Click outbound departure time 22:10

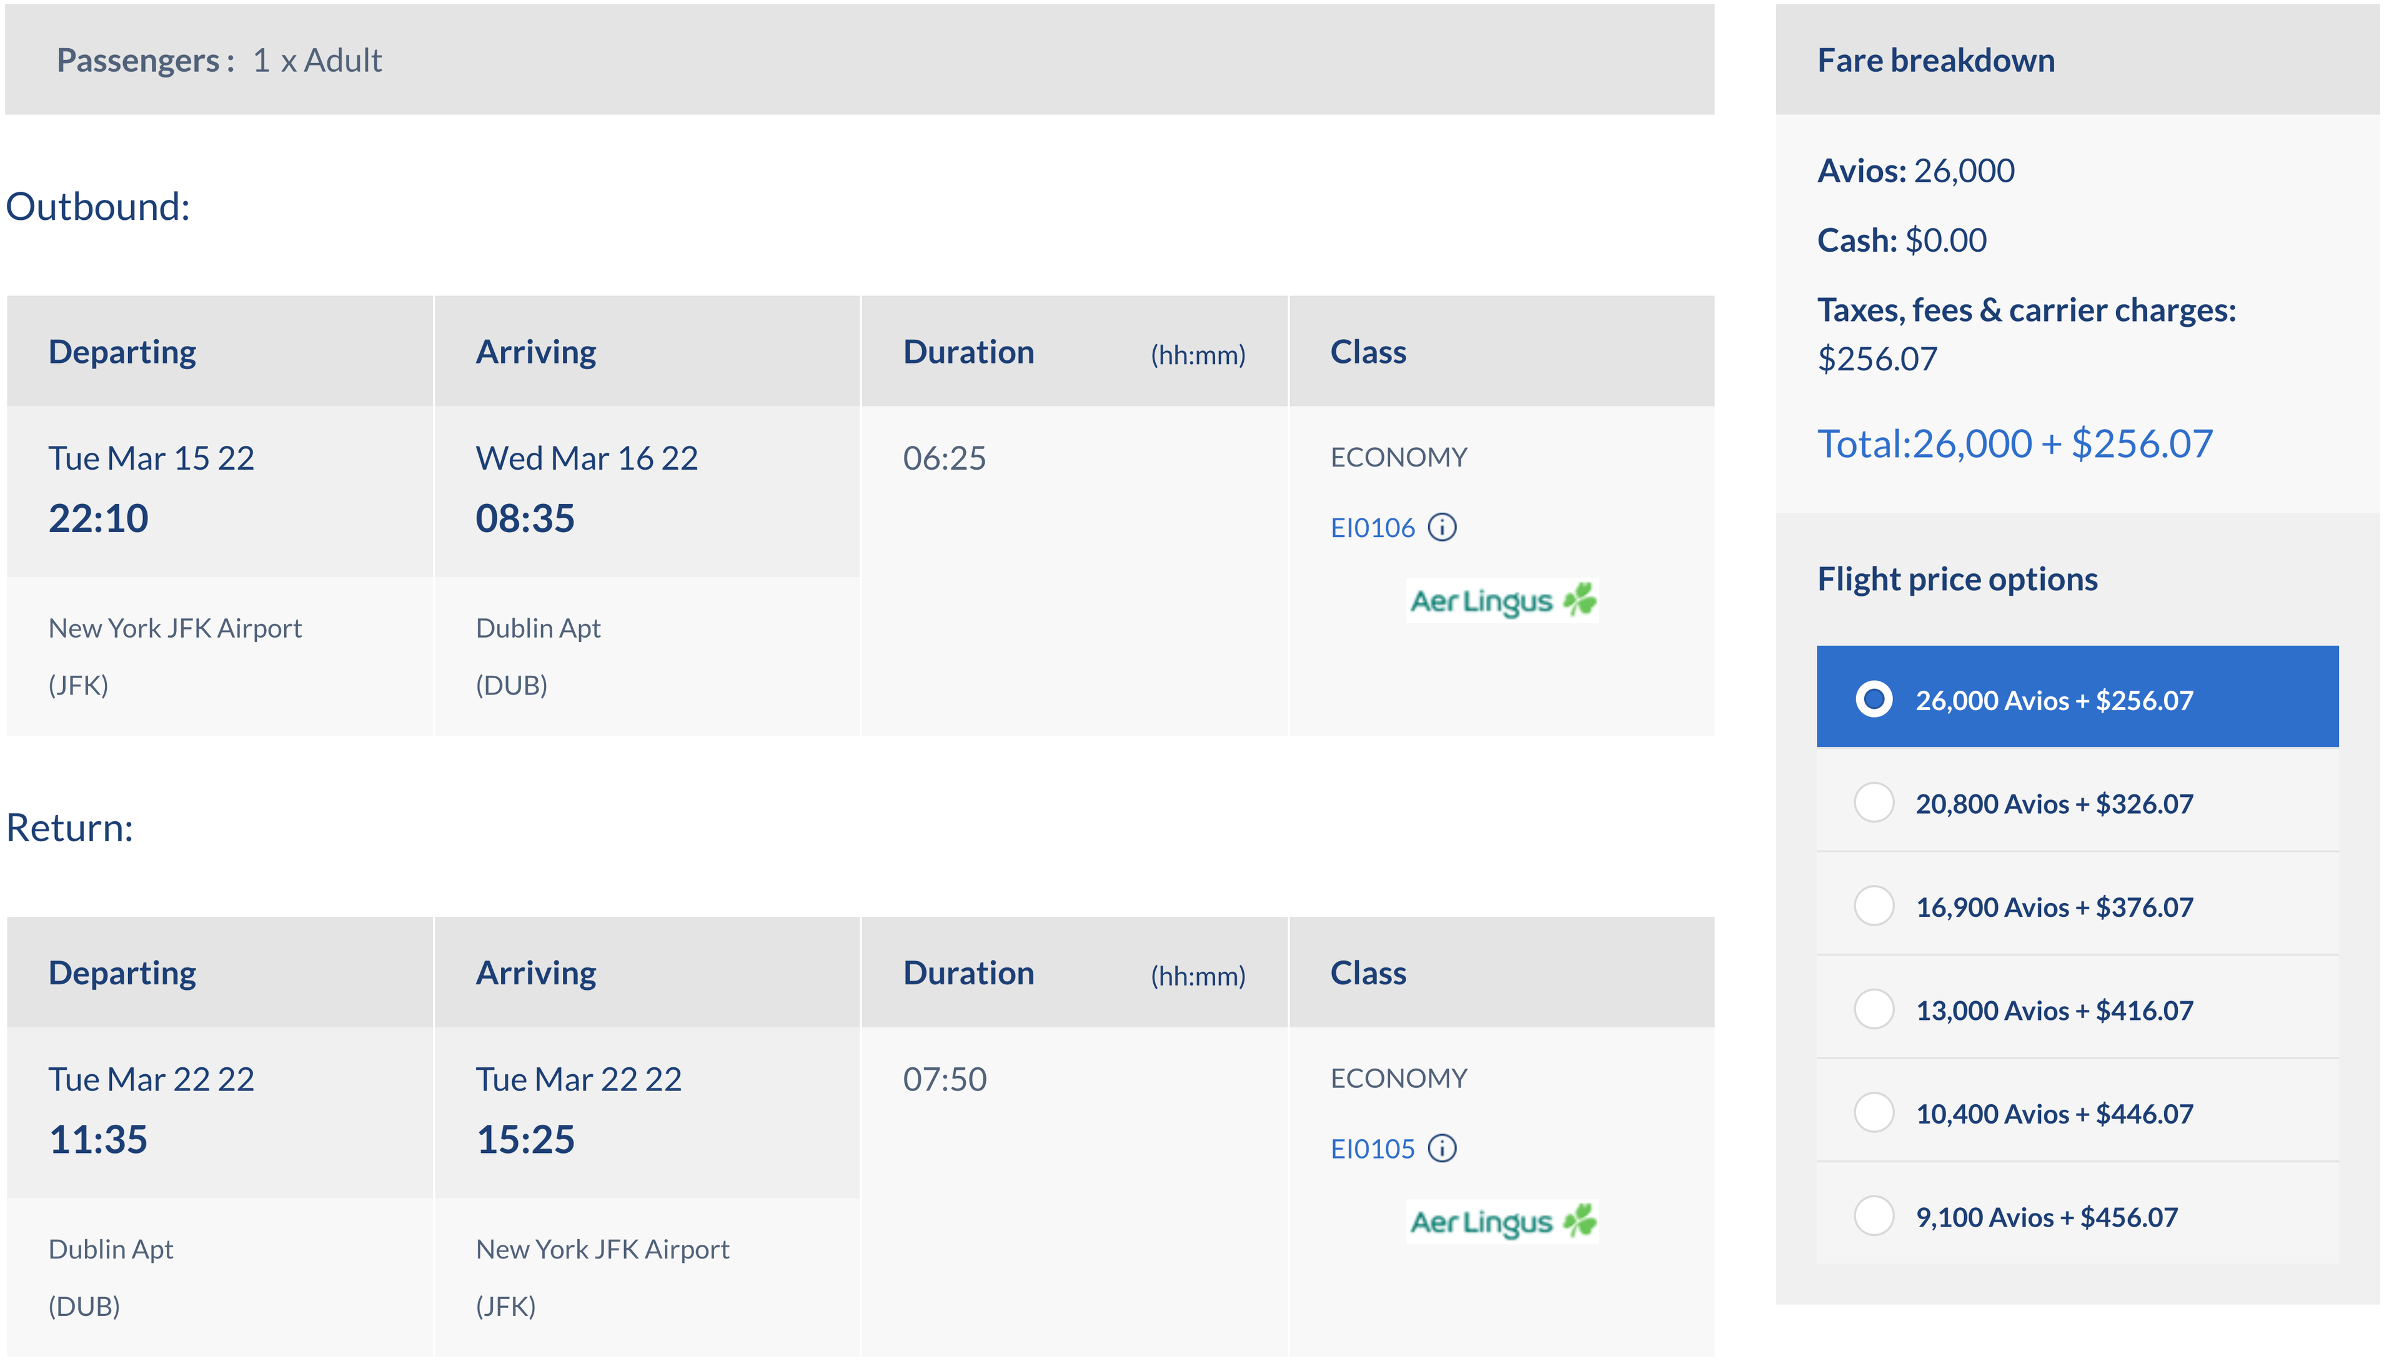pos(99,518)
